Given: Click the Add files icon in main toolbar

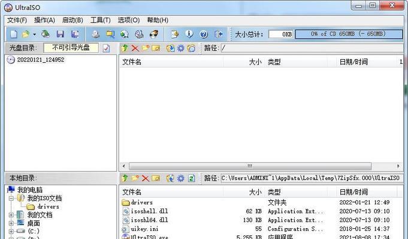Looking at the screenshot, I should click(174, 34).
